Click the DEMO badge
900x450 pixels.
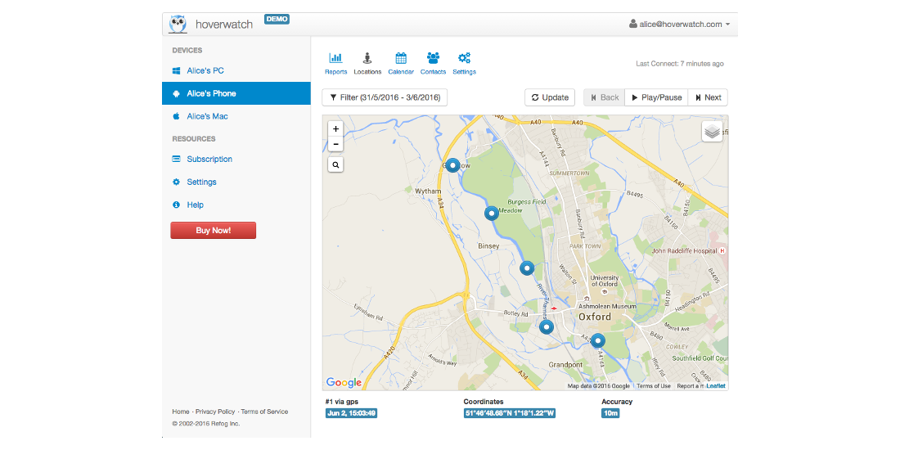click(277, 19)
